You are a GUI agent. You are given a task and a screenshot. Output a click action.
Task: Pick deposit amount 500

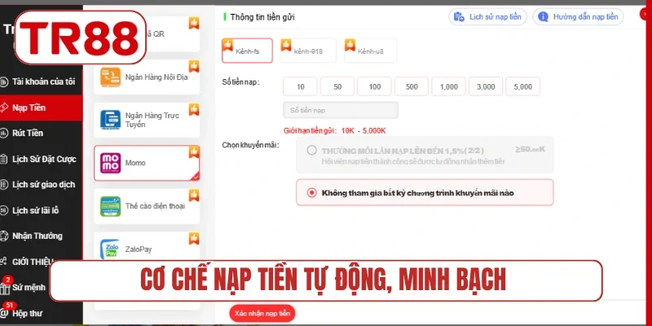point(412,86)
